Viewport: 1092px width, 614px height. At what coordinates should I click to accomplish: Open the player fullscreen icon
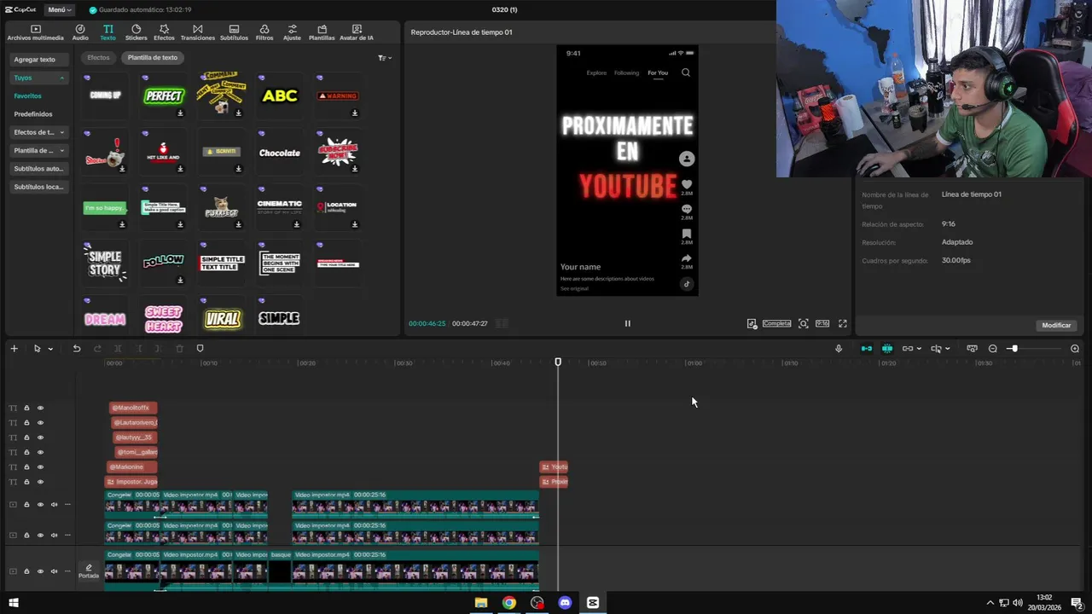(843, 323)
